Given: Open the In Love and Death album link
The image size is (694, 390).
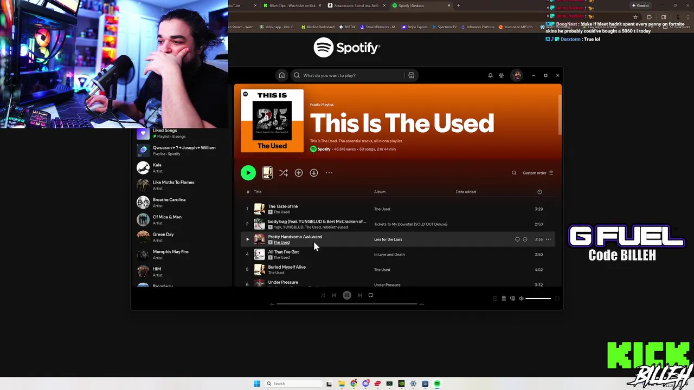Looking at the screenshot, I should (389, 255).
